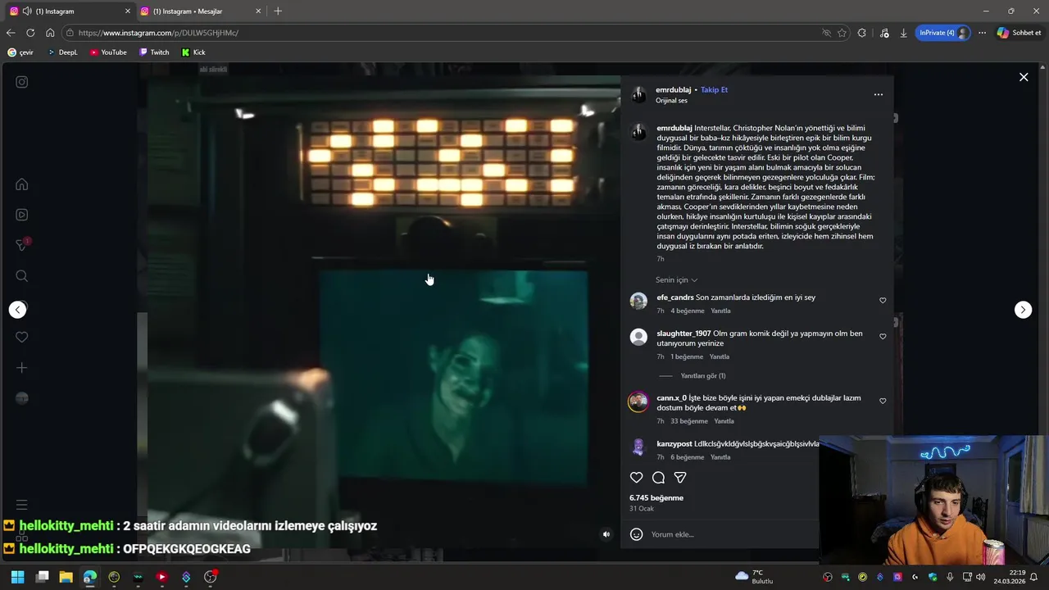Open the Orijinal ses audio link
The image size is (1049, 590).
671,101
